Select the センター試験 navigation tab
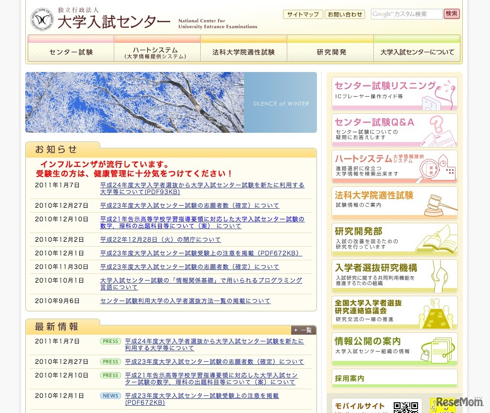 tap(71, 52)
